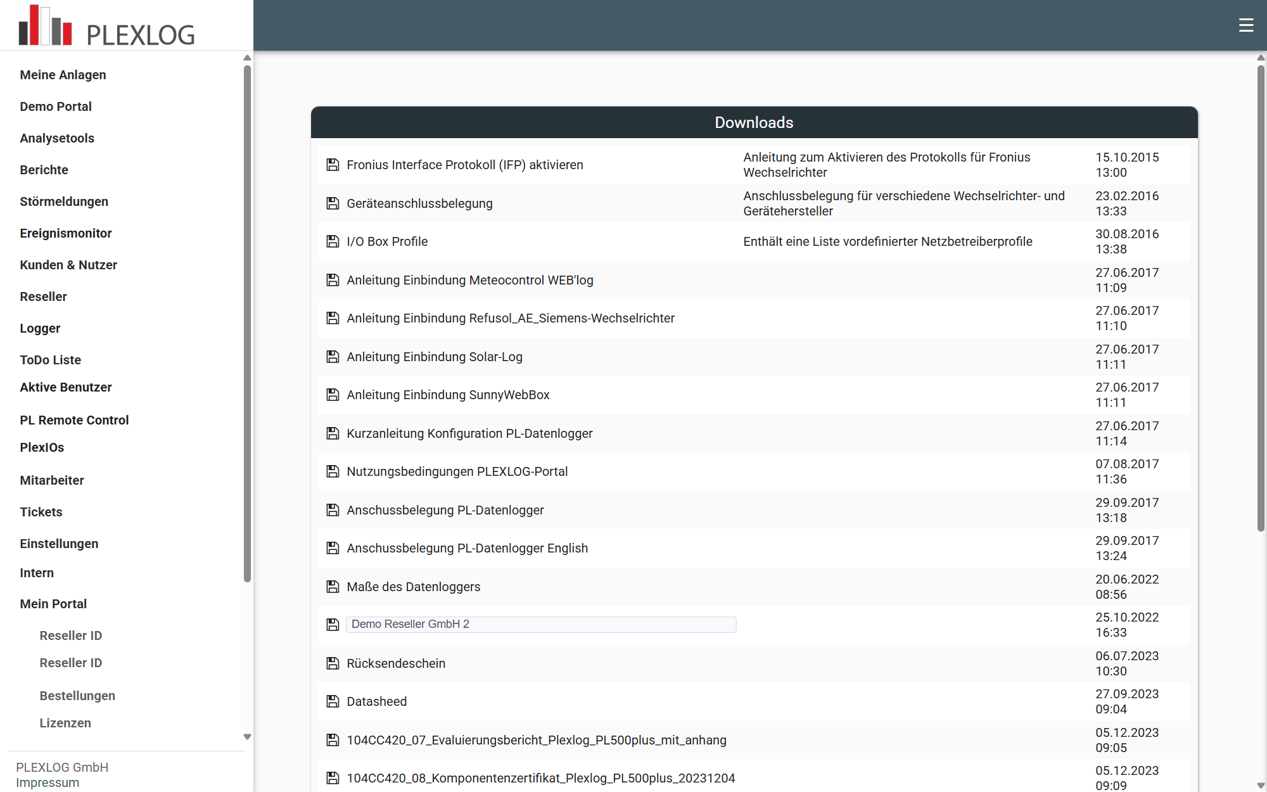Screen dimensions: 1267x792
Task: Open the Datasheed download
Action: click(376, 701)
